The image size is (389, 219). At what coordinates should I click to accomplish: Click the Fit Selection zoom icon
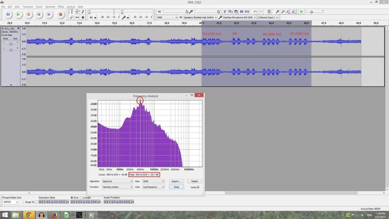point(288,12)
